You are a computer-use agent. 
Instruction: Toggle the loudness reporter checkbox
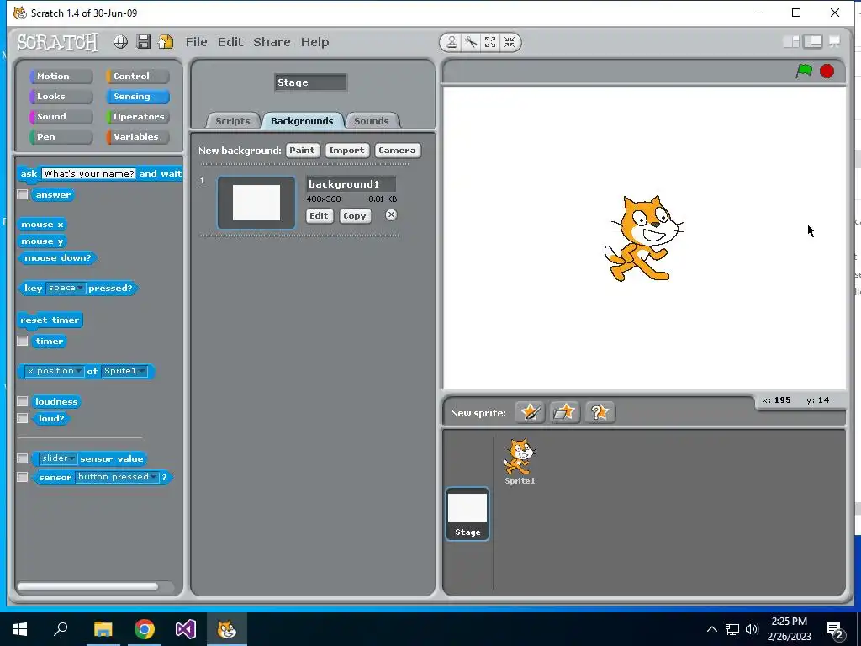23,401
